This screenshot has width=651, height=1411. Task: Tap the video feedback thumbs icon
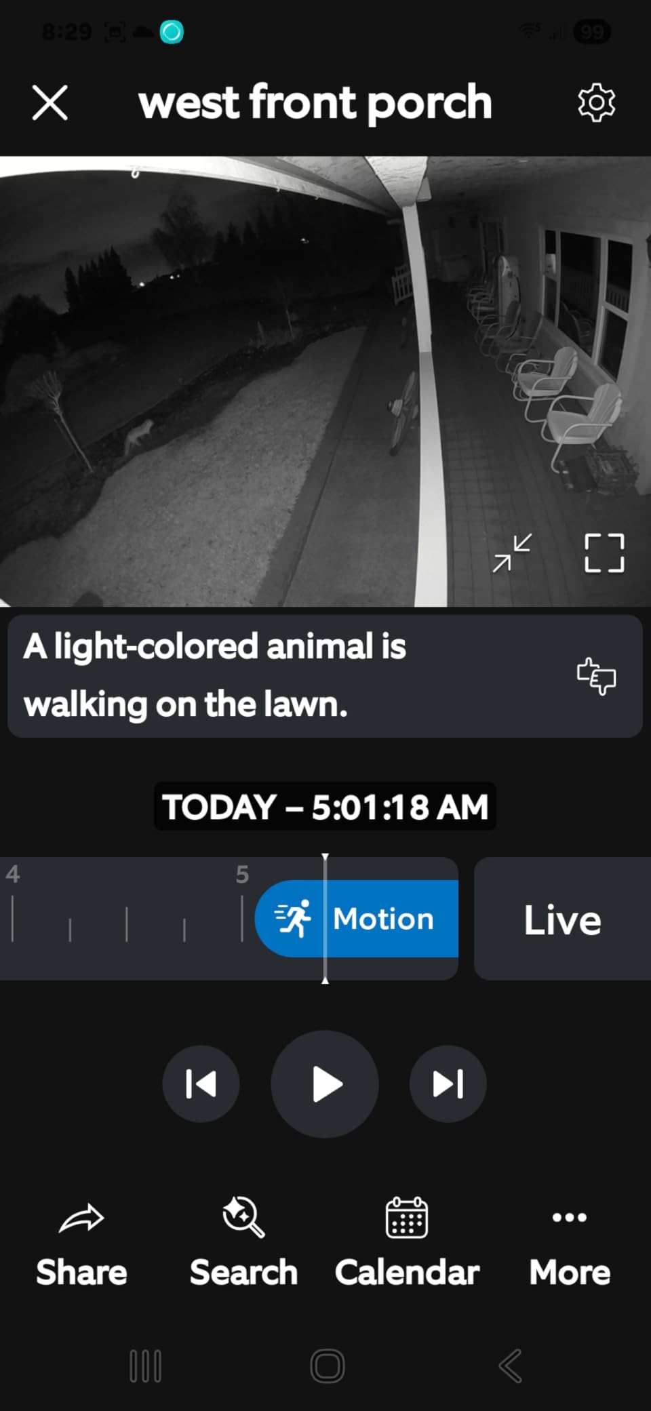596,676
